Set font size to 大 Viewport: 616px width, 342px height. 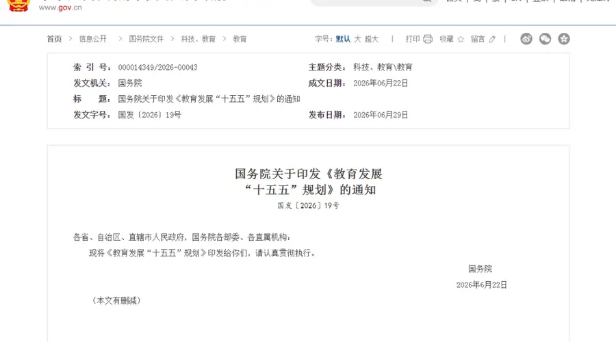[x=357, y=39]
